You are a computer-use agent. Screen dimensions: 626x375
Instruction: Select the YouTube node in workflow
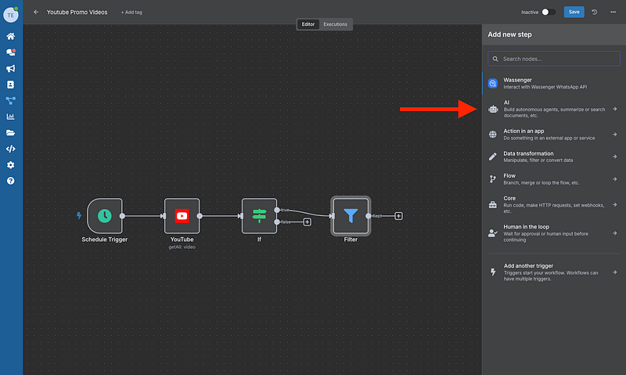[182, 216]
